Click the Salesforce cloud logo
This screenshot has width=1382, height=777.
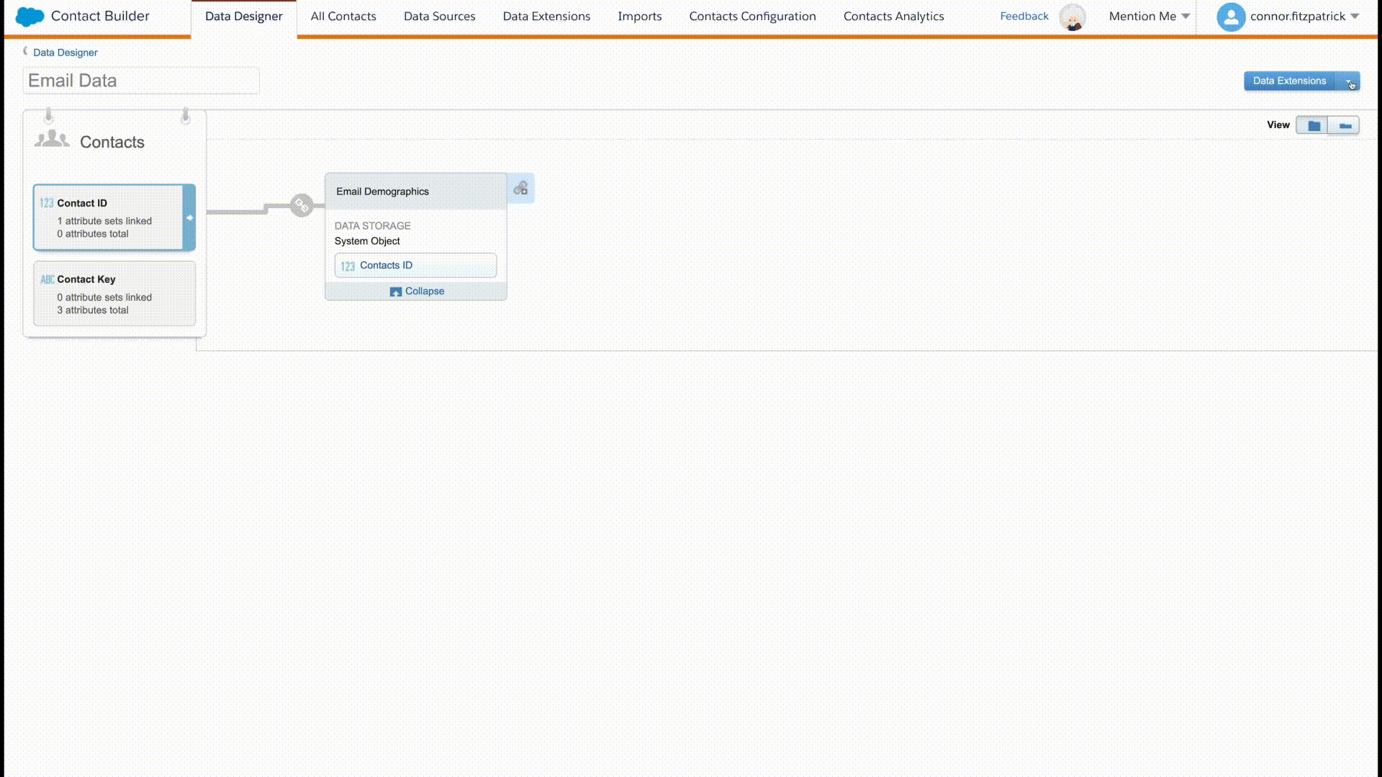[30, 17]
